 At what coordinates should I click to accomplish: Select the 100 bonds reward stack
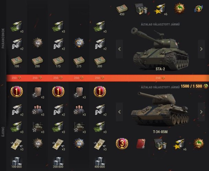tap(16, 62)
